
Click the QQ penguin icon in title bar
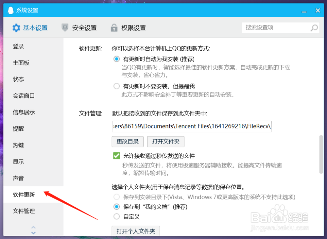pos(10,10)
